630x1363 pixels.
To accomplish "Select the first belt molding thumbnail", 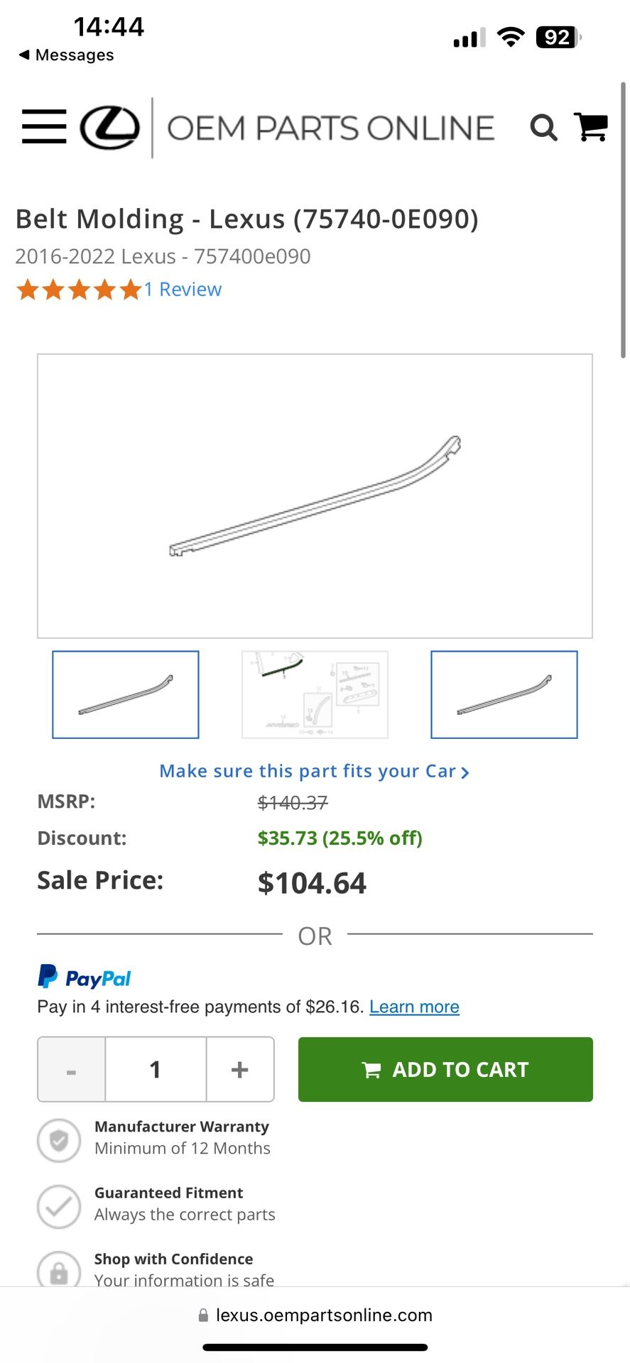I will [x=126, y=695].
